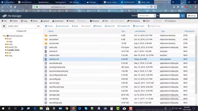Open Windows Start menu
The image size is (198, 111).
pyautogui.click(x=3, y=108)
